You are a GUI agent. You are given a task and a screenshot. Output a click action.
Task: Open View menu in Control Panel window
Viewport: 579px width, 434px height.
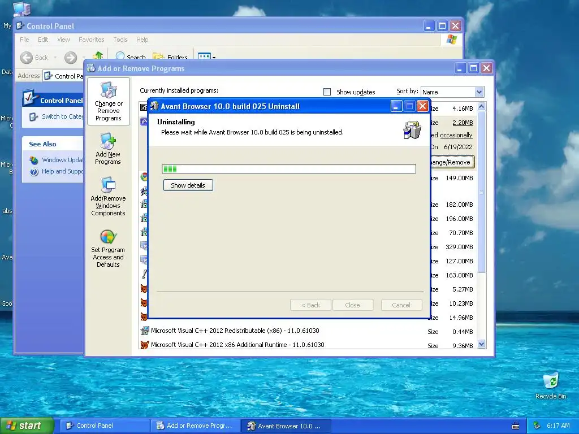[63, 40]
